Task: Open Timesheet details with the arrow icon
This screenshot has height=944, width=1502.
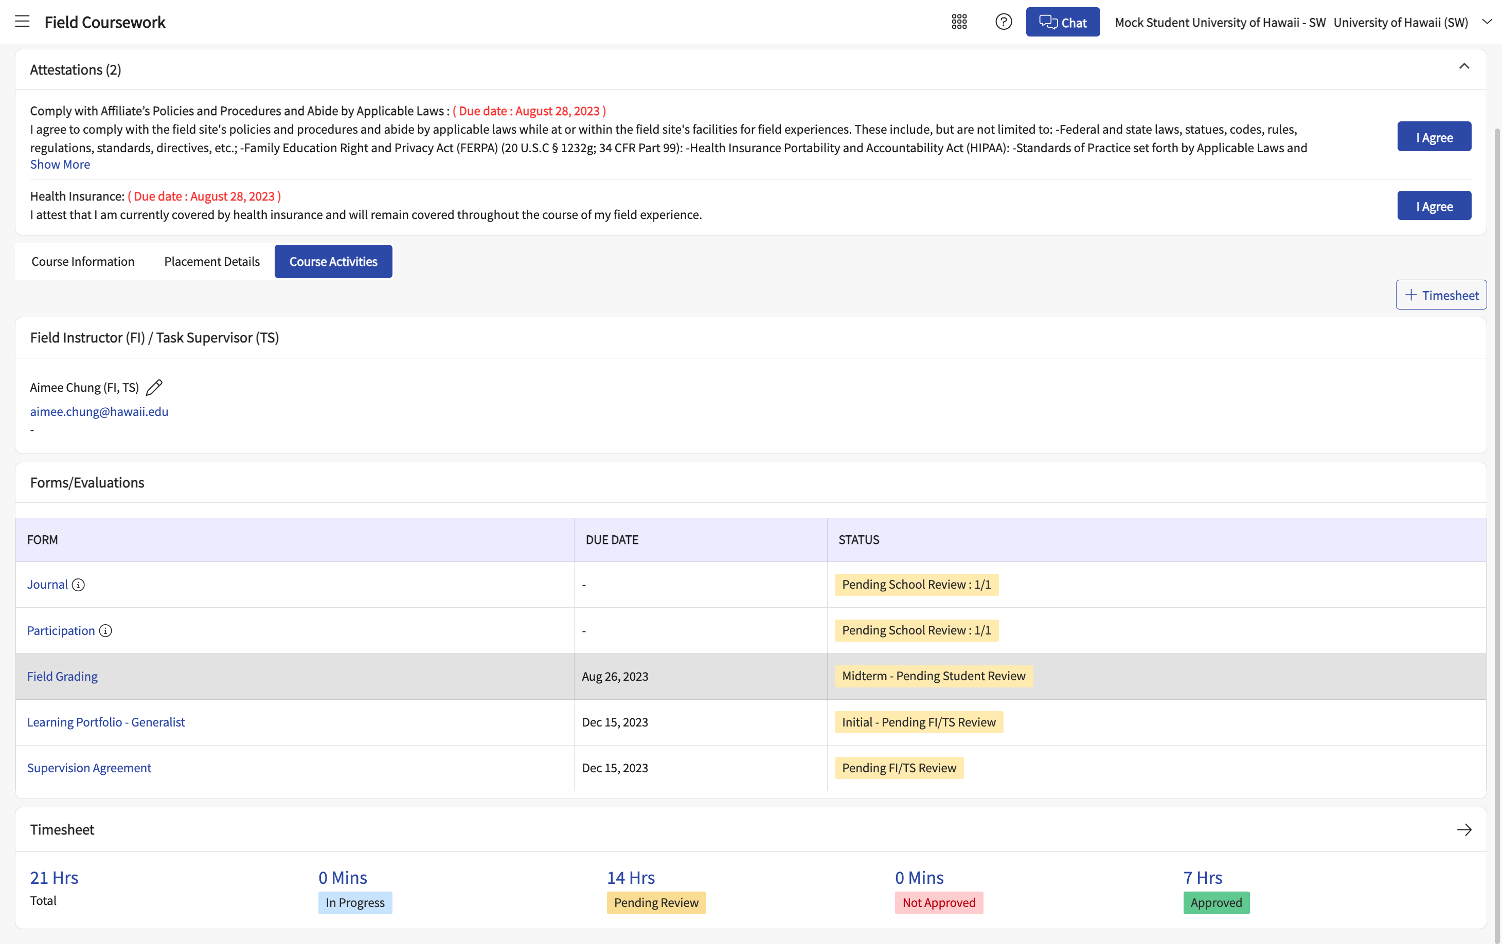Action: [1464, 830]
